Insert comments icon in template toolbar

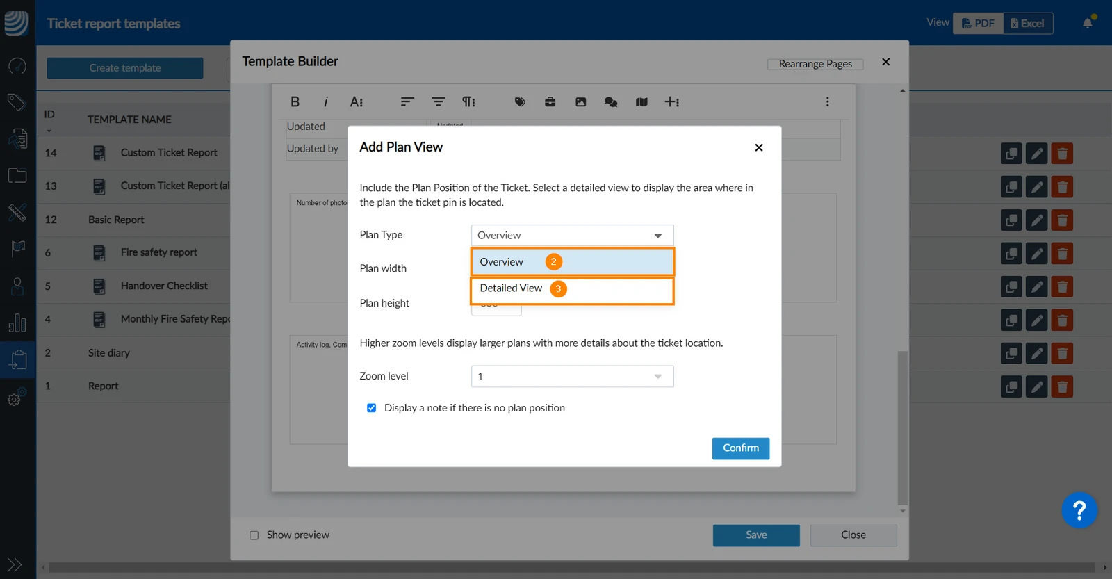pos(611,101)
